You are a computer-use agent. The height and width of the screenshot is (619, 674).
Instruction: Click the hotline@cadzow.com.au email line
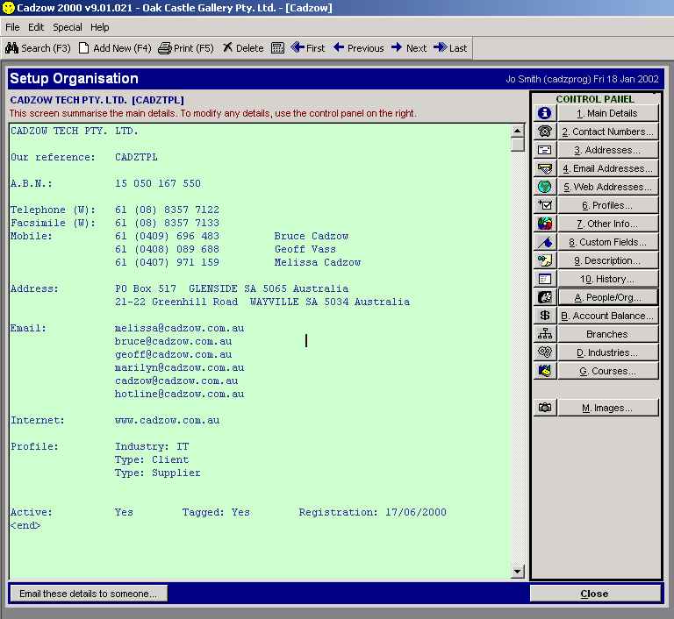179,394
